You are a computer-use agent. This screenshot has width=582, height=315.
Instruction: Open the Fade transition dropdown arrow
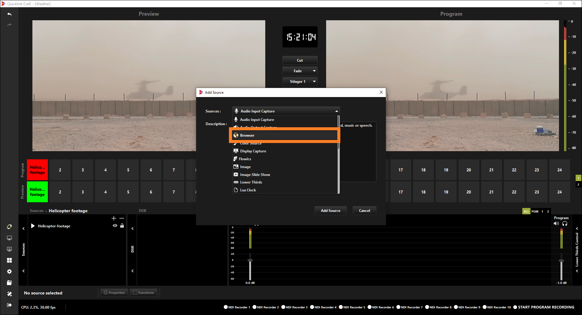(314, 71)
